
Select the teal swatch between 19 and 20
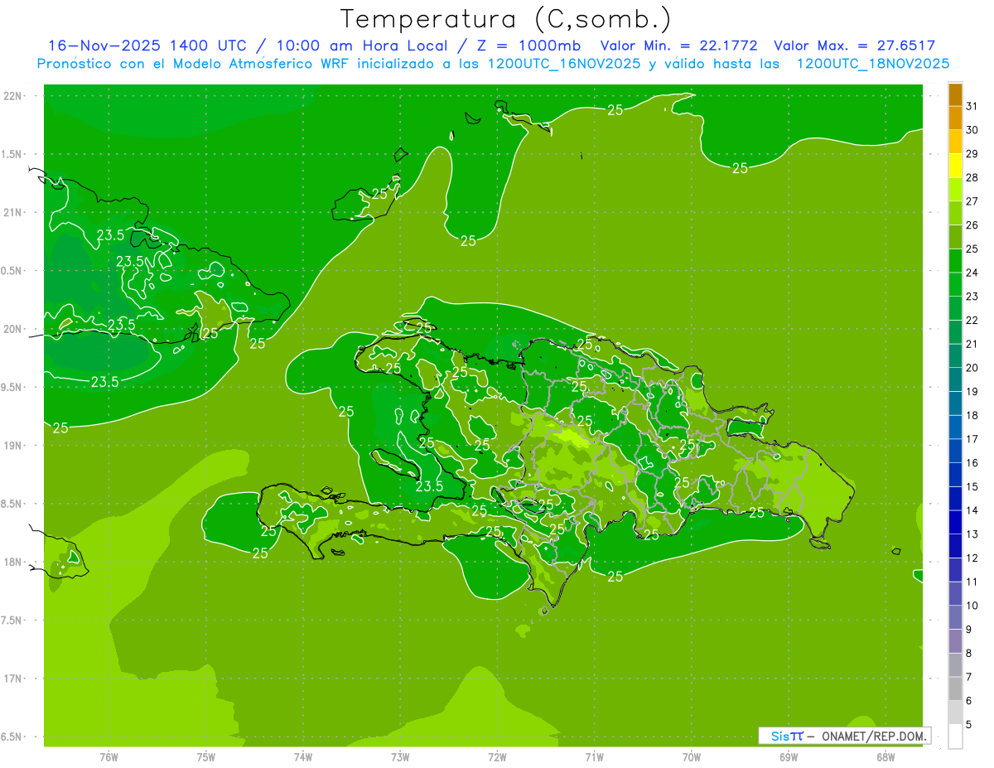coord(955,379)
